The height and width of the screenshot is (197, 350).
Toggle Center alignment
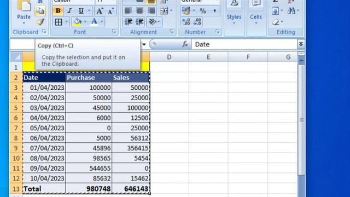click(140, 11)
